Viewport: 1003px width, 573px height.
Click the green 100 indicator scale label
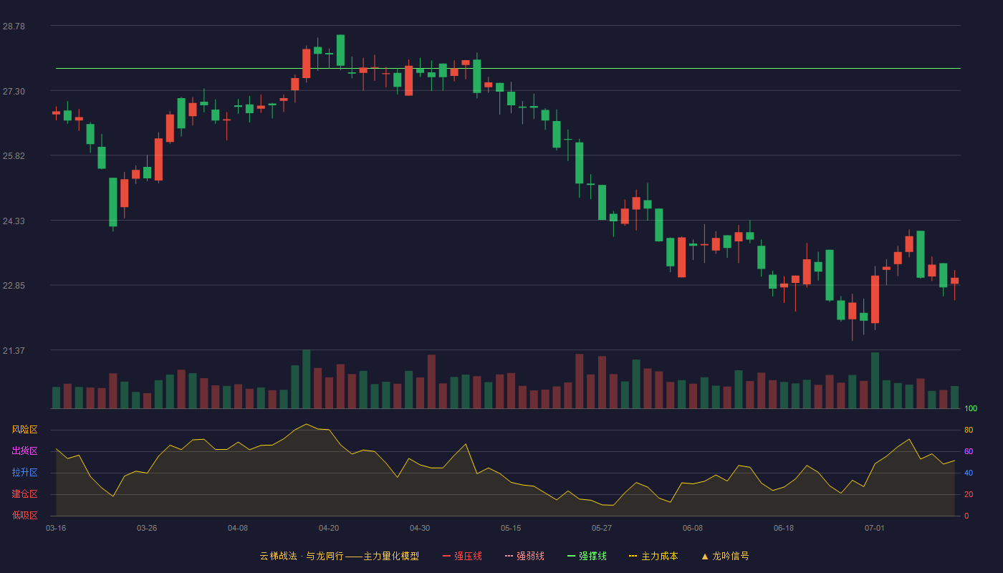[x=971, y=408]
